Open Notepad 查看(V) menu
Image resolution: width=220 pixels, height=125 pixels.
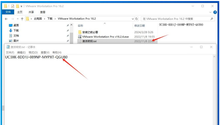coord(45,52)
